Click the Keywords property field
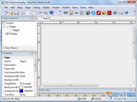Image resolution: width=137 pixels, height=102 pixels. 26,69
